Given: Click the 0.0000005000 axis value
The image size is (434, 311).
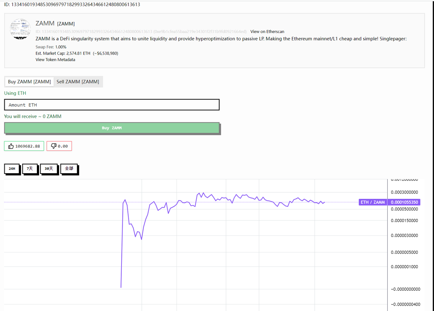Looking at the screenshot, I should coord(404,252).
